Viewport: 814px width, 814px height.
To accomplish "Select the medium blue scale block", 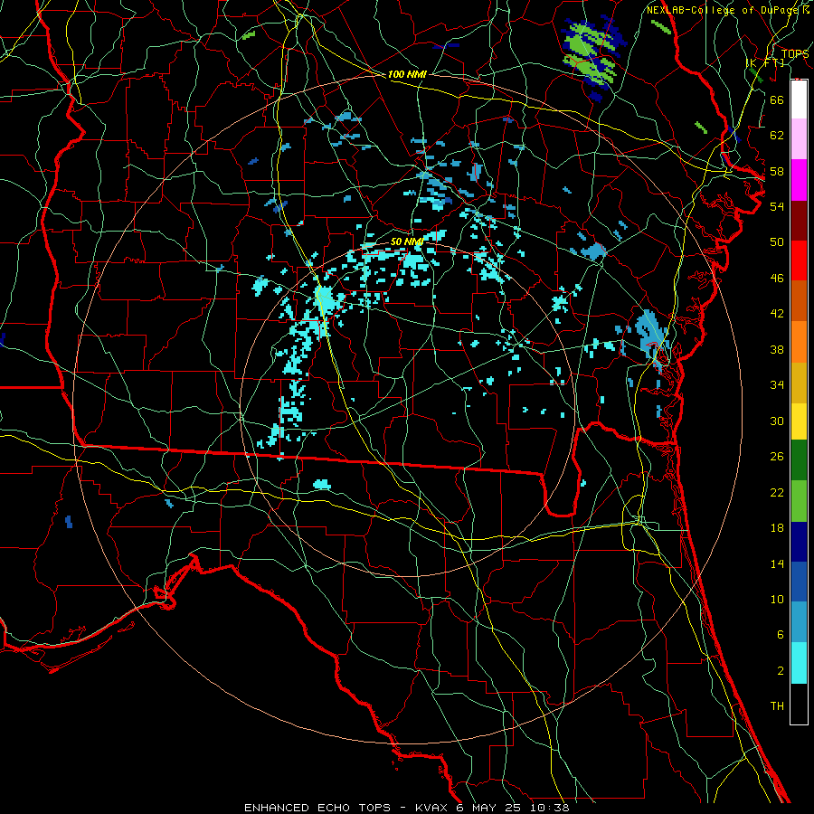I will pos(799,582).
